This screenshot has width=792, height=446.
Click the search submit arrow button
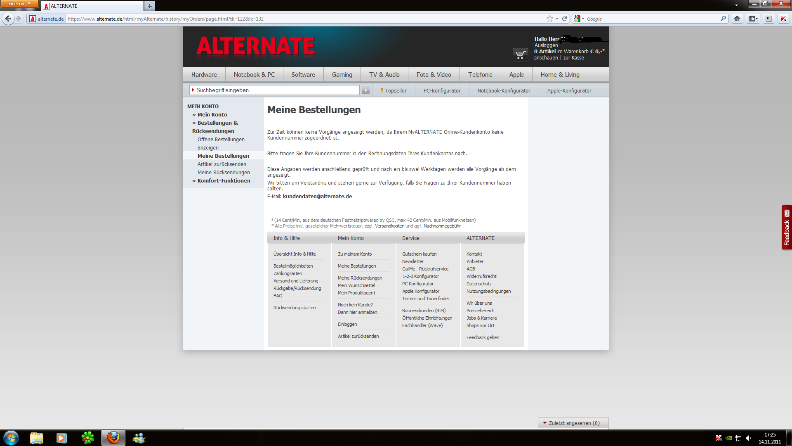[x=365, y=90]
